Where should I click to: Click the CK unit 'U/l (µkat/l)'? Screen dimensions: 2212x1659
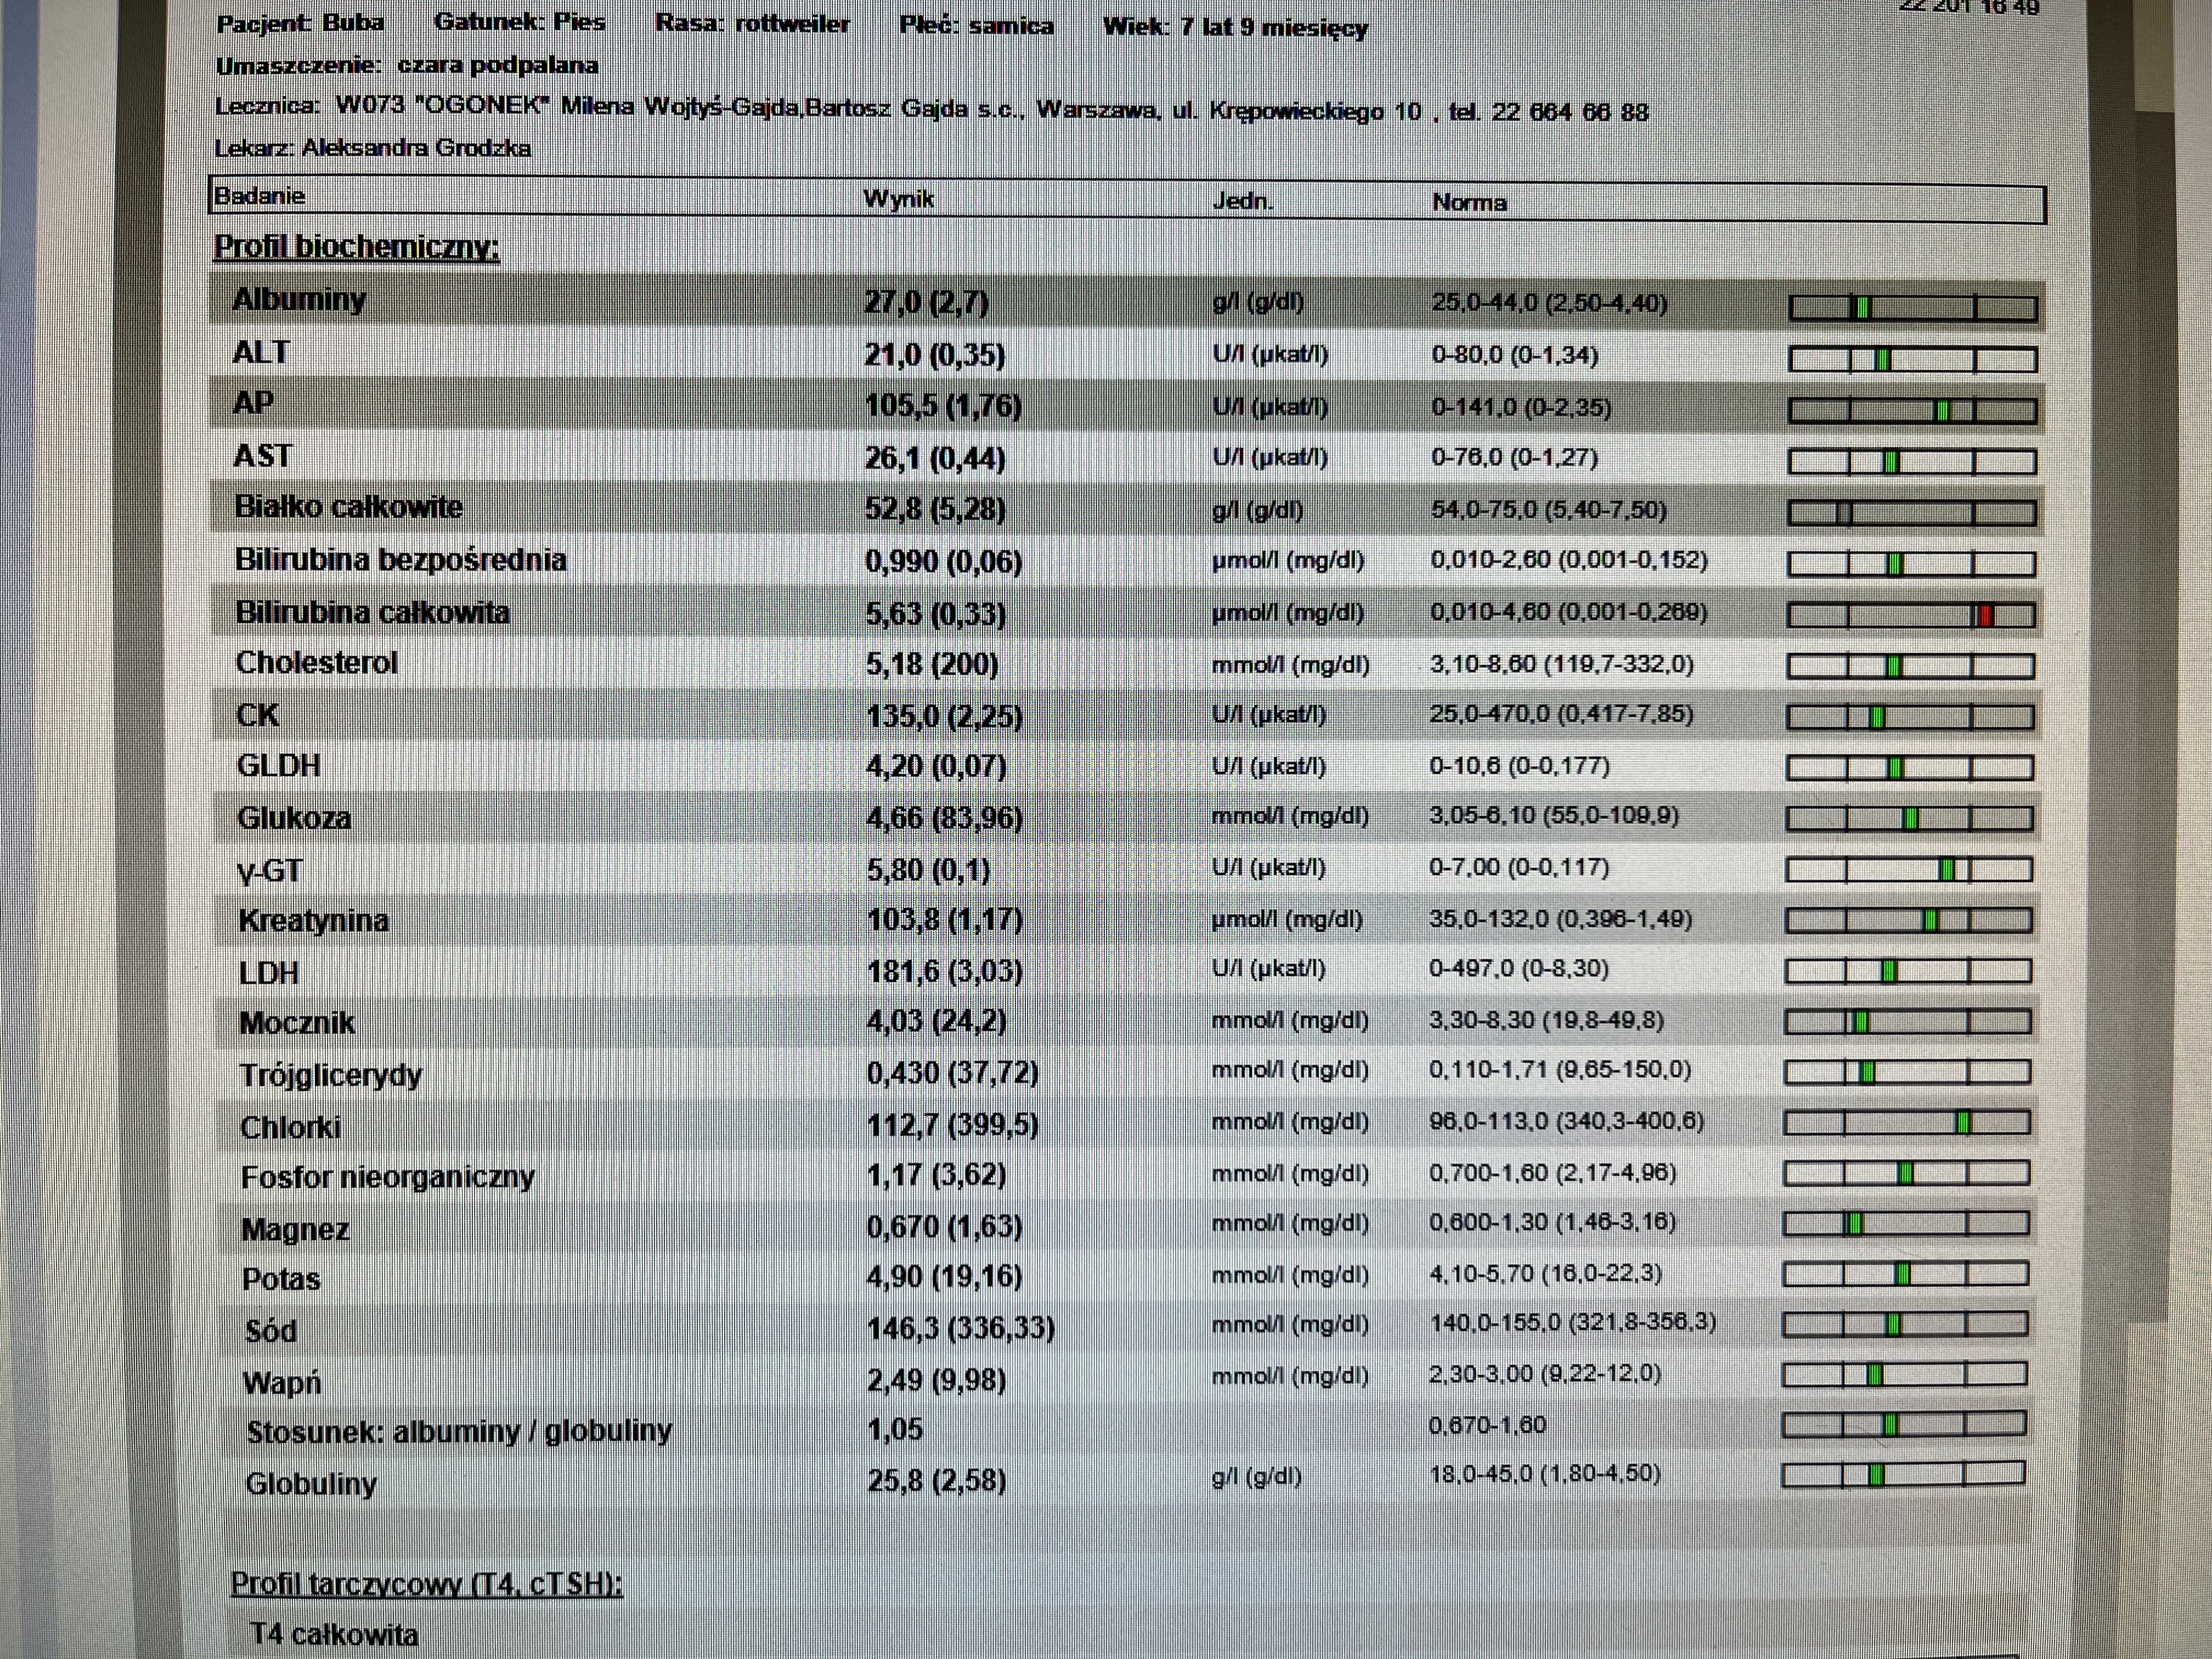(x=1269, y=715)
